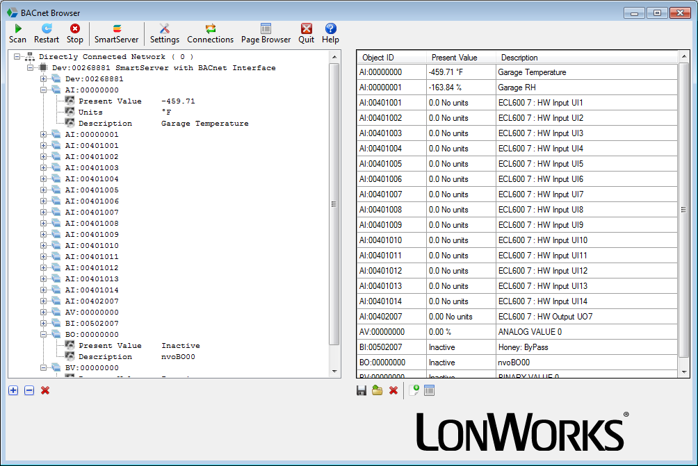Click the new page icon with green dot
698x466 pixels.
pos(414,390)
